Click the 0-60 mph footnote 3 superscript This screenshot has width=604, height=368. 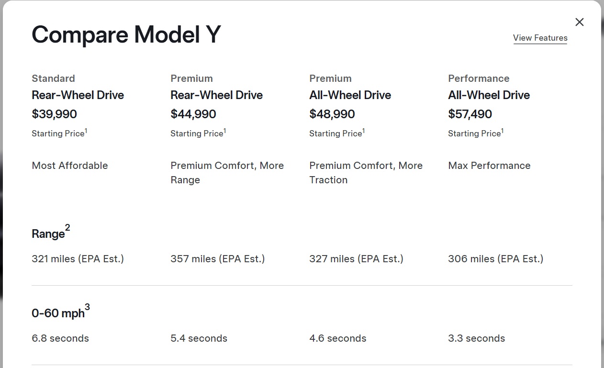pyautogui.click(x=87, y=308)
